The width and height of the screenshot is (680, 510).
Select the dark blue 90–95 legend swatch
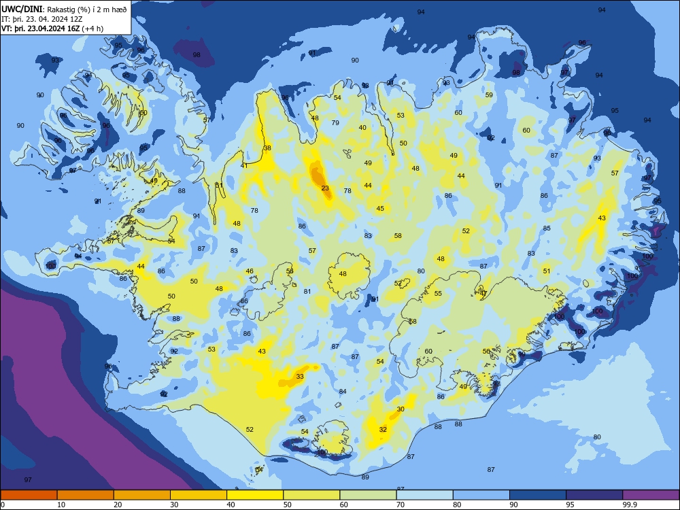[538, 495]
